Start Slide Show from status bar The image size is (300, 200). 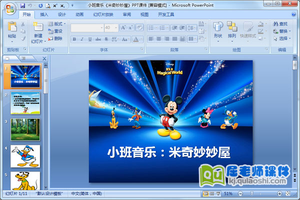[x=218, y=193]
